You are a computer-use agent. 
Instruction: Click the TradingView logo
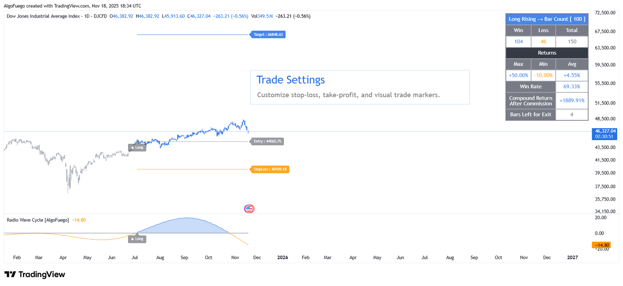[35, 274]
